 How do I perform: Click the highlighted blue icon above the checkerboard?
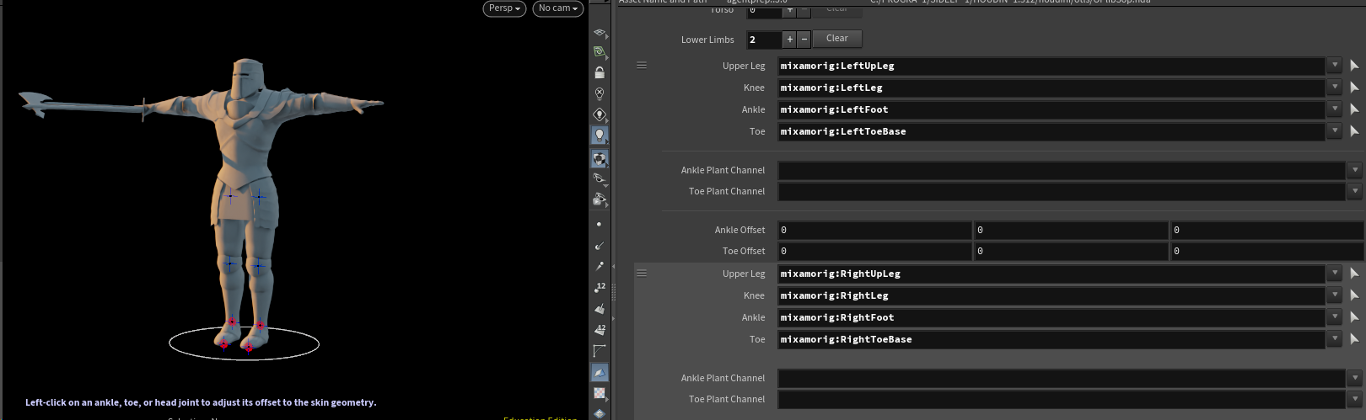click(x=600, y=372)
